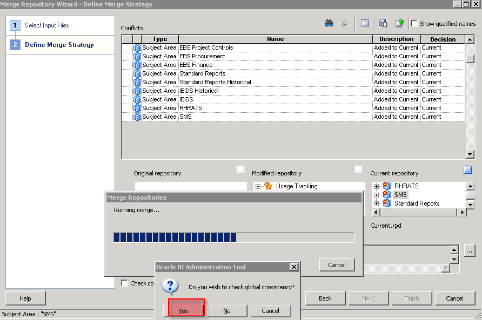
Task: Expand Standard Reports node in Current repository
Action: tap(376, 203)
